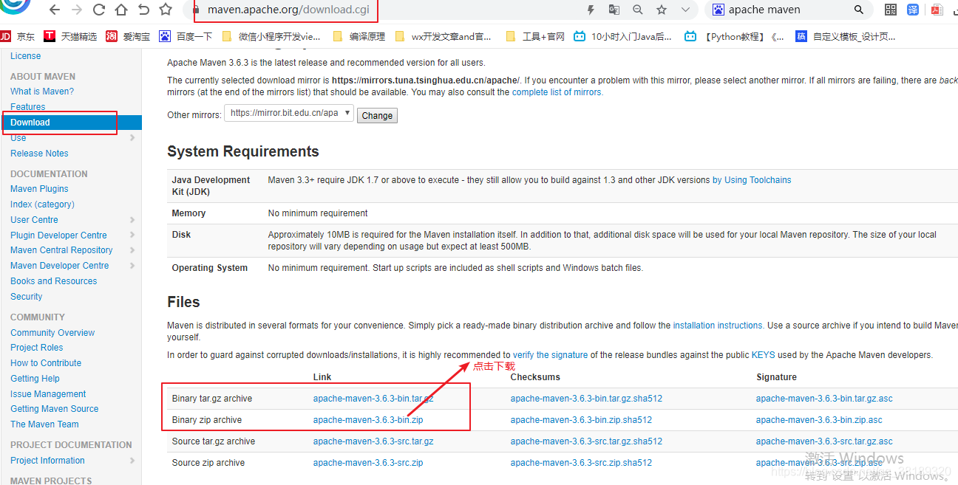Open apache-maven-3.6.3-bin.zip.sha512 checksum

coord(581,420)
